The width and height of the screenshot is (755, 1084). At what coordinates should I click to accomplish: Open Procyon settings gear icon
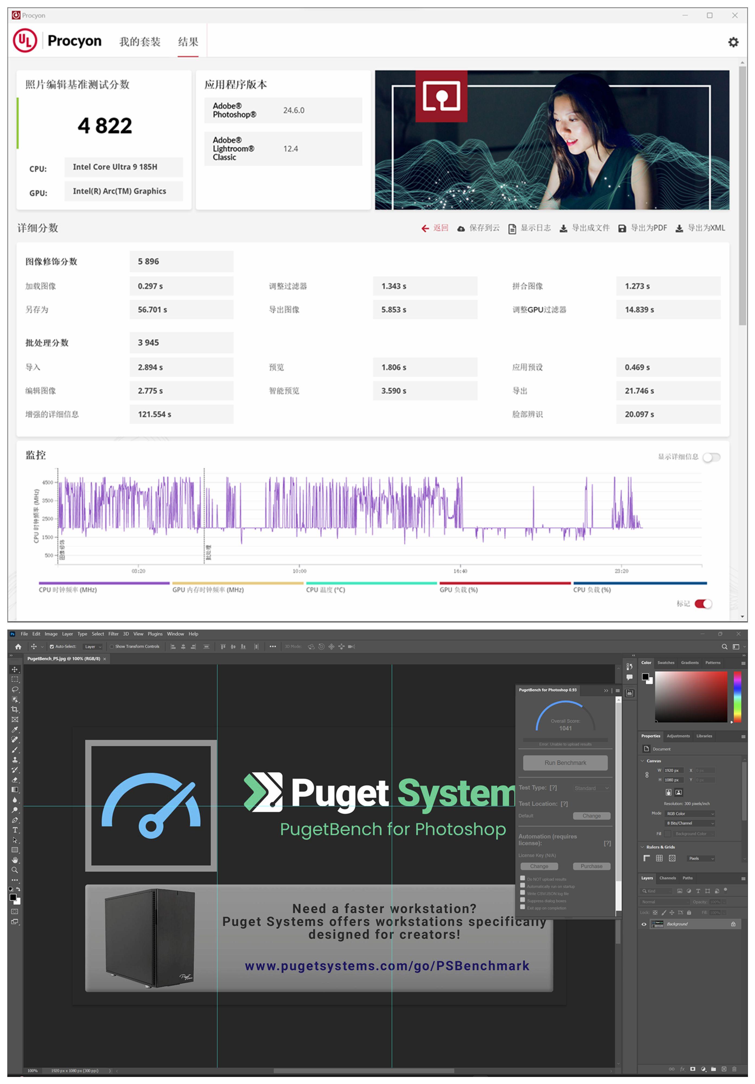coord(733,42)
